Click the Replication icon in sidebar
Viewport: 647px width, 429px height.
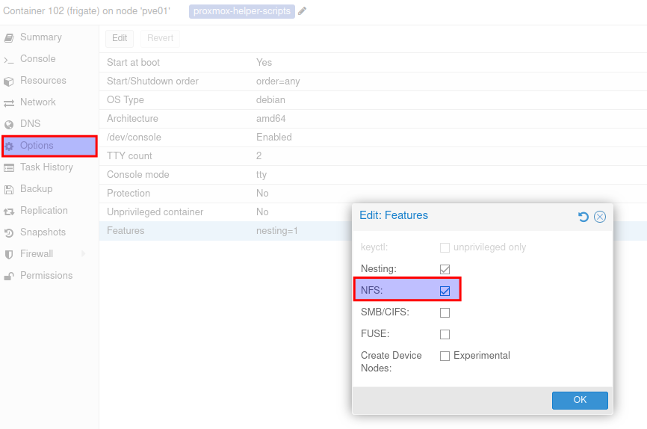(9, 211)
